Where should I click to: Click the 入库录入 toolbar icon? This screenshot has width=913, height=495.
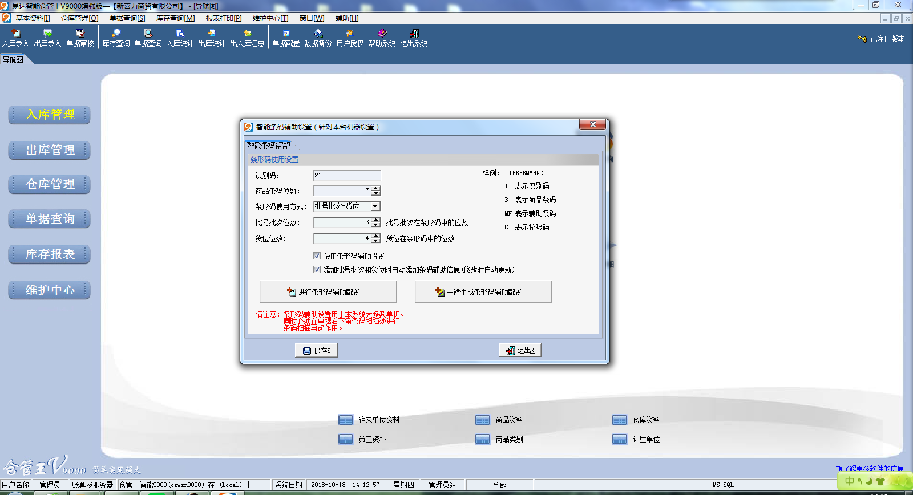click(15, 38)
